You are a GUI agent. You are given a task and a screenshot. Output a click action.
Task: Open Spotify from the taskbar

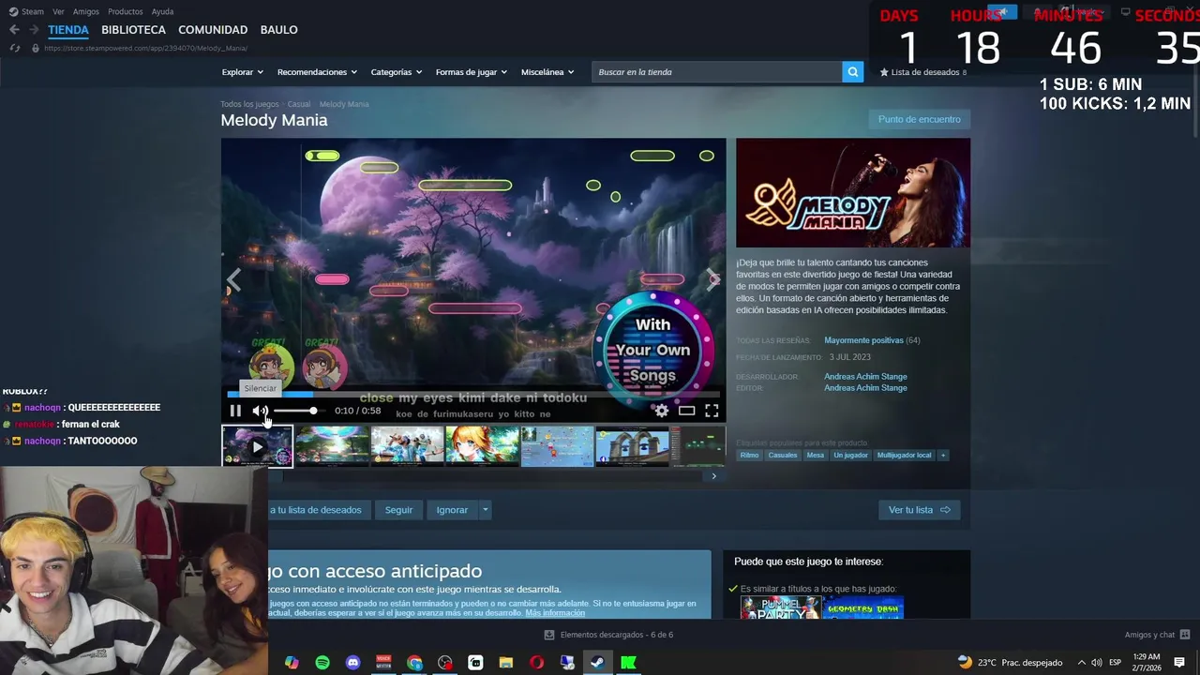[322, 663]
